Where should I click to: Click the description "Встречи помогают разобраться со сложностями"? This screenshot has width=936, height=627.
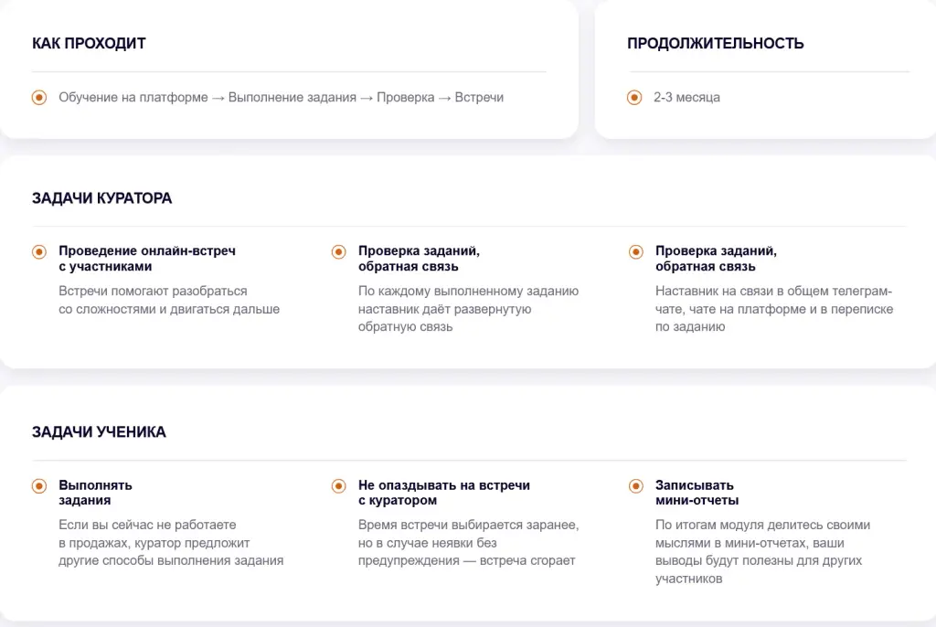click(169, 300)
